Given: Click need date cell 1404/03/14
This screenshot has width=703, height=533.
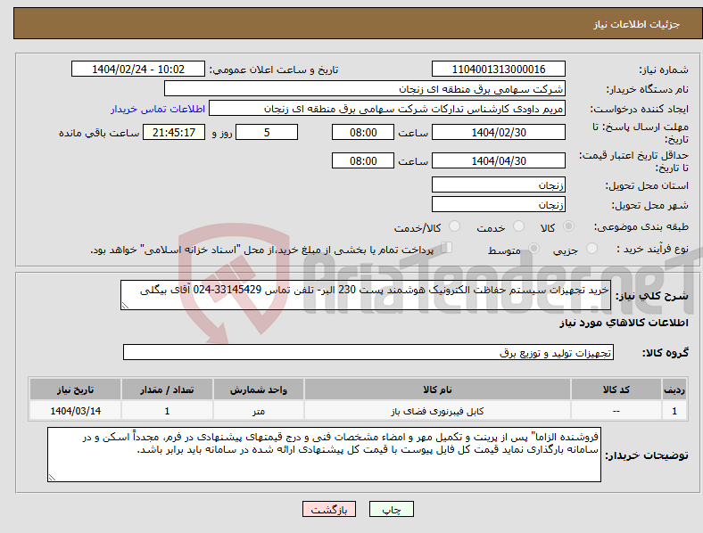Looking at the screenshot, I should coord(75,411).
